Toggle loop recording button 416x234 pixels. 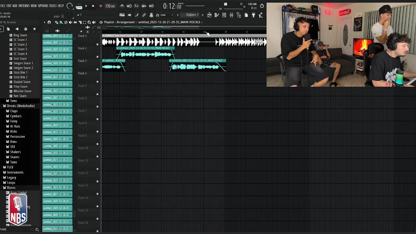click(151, 6)
